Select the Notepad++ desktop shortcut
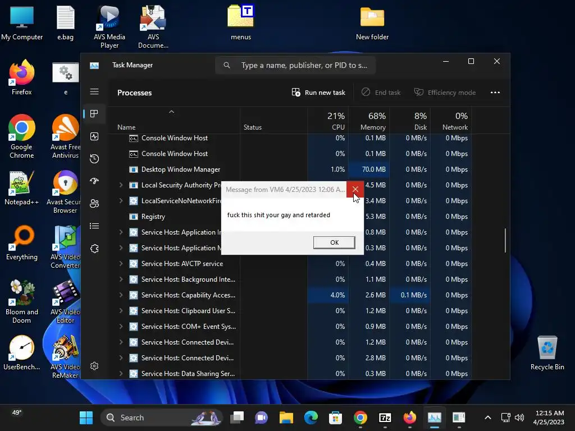575x431 pixels. 22,187
